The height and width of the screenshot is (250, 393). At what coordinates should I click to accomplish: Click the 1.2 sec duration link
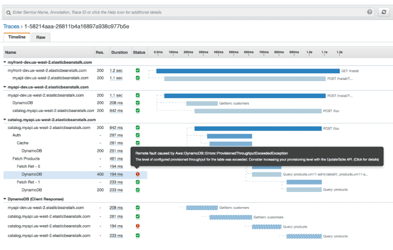point(116,71)
